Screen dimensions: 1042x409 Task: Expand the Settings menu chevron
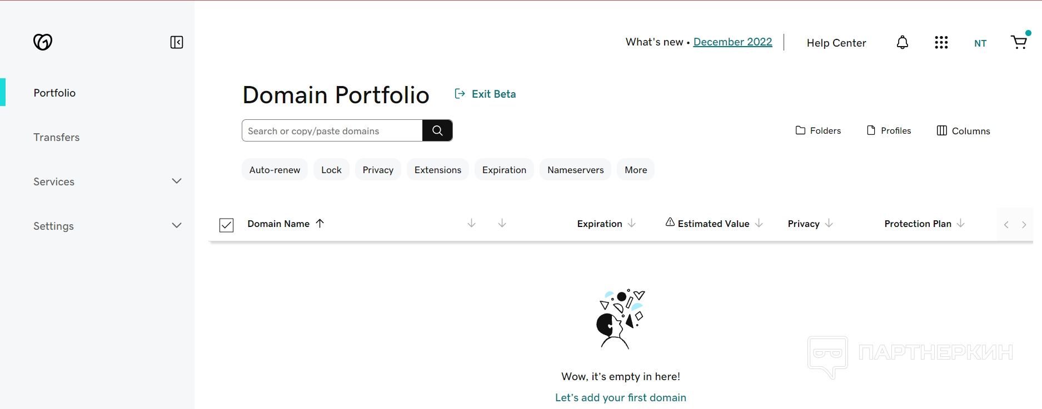point(177,226)
